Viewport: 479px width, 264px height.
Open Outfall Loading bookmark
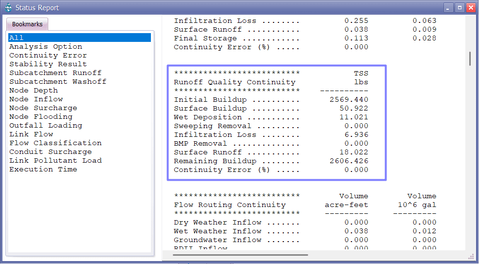[45, 126]
